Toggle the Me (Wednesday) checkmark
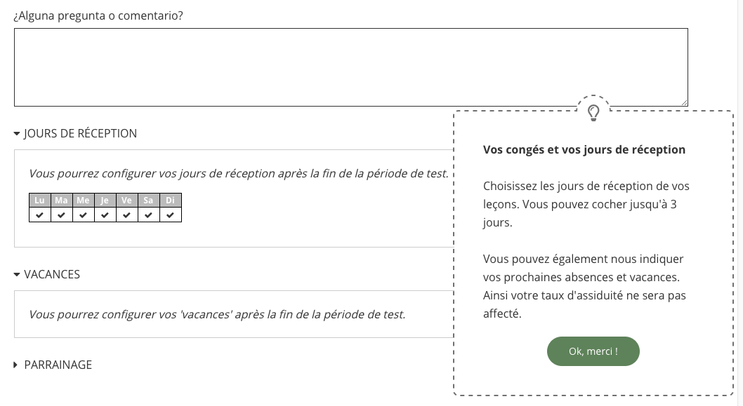The image size is (743, 406). coord(83,215)
